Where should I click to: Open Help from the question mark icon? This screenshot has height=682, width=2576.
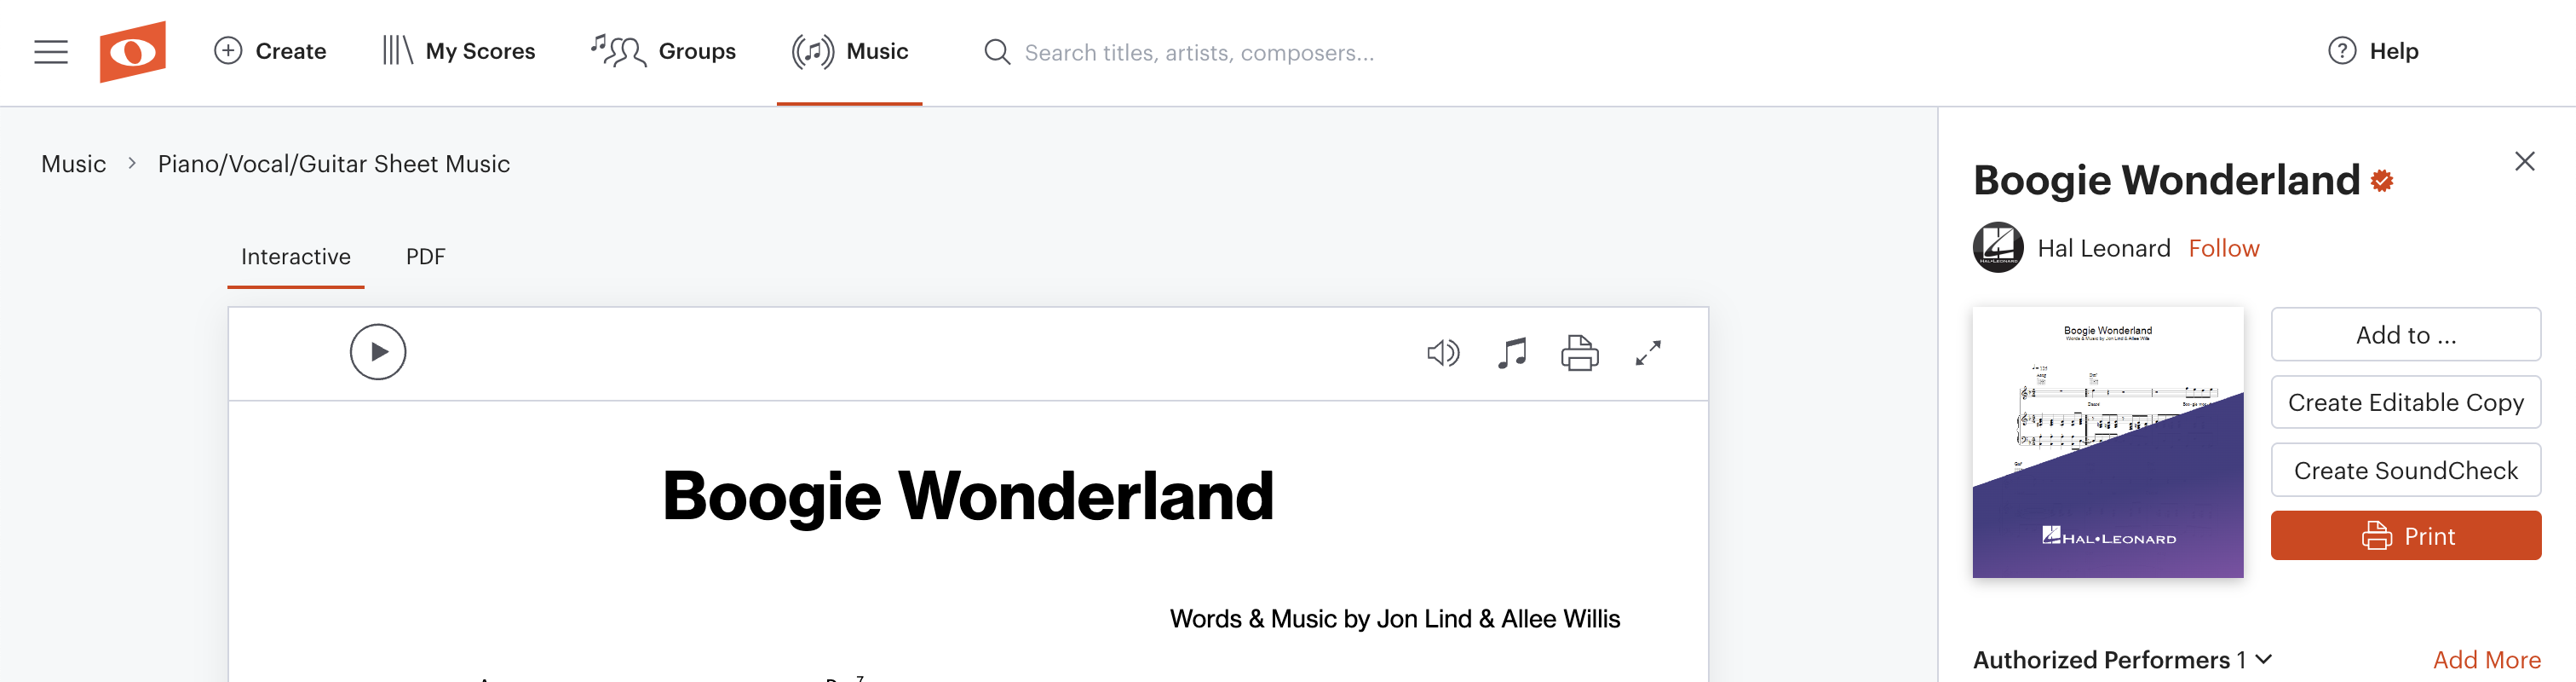click(2341, 51)
